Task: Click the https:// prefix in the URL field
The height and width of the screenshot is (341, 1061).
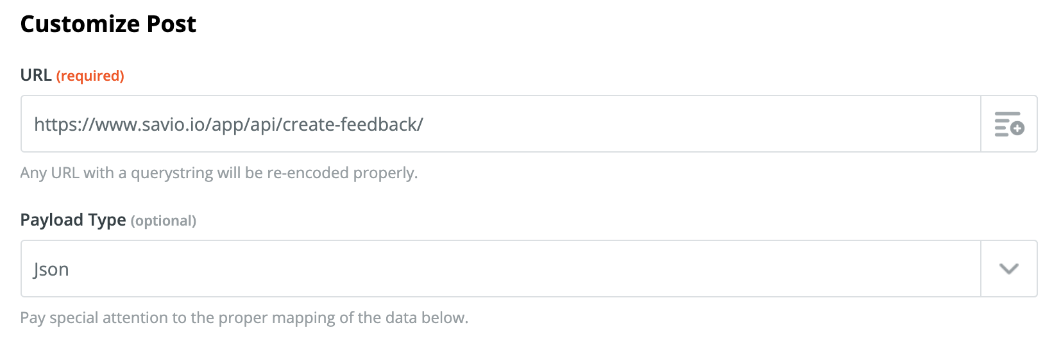Action: (x=64, y=124)
